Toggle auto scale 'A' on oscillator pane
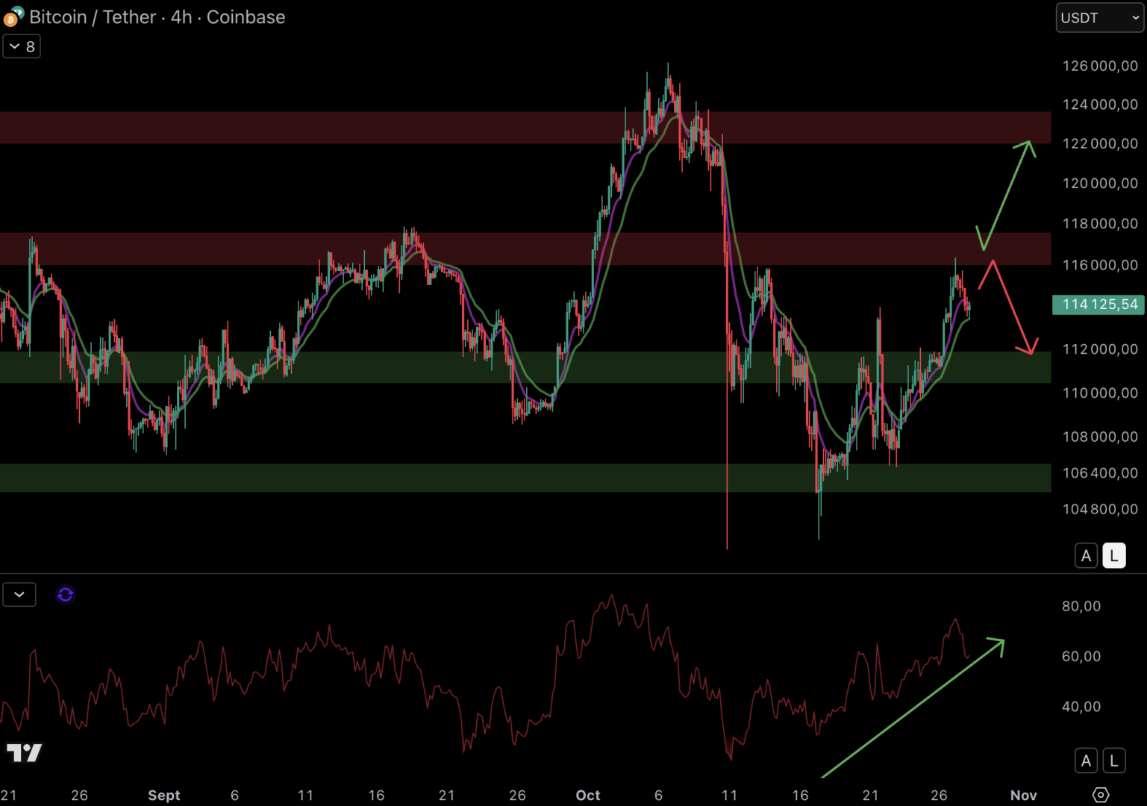The width and height of the screenshot is (1147, 806). click(1086, 760)
